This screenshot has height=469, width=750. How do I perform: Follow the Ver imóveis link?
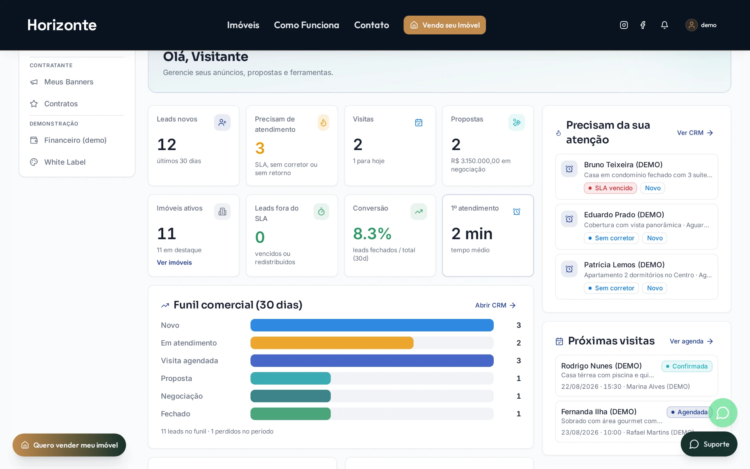pyautogui.click(x=174, y=263)
